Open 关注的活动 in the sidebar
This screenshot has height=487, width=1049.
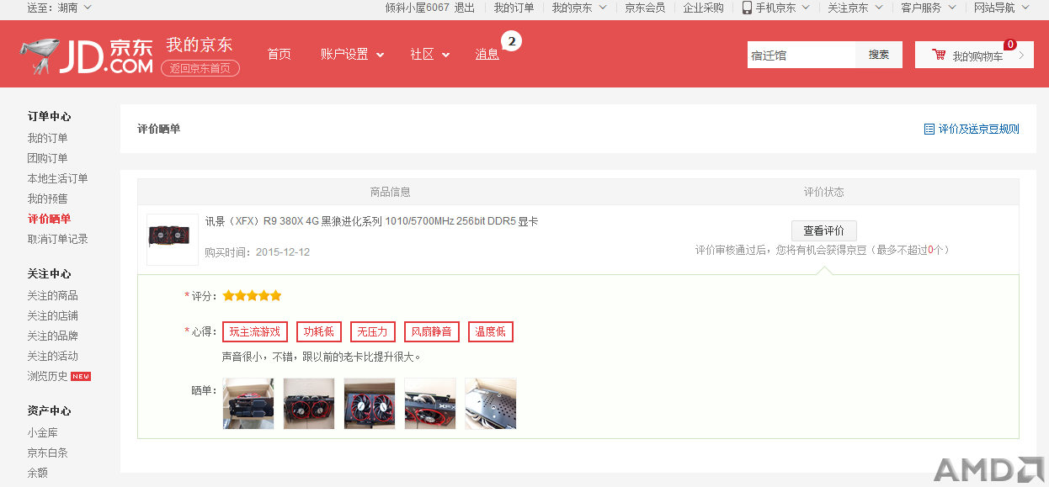52,356
